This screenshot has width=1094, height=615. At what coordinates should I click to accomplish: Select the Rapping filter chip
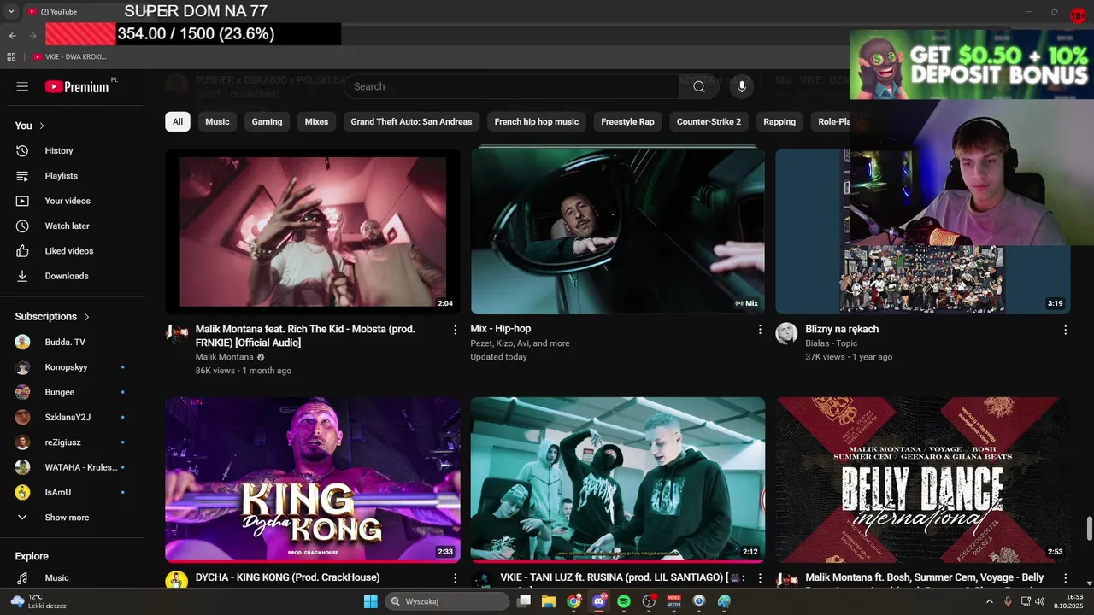click(x=779, y=121)
